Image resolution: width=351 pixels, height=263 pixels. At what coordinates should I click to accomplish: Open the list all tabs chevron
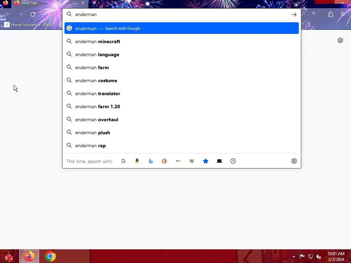[x=299, y=3]
